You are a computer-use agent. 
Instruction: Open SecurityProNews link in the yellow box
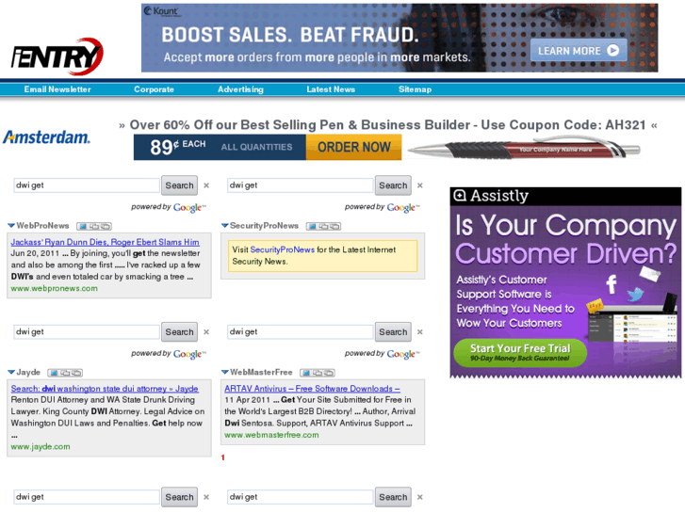tap(283, 249)
